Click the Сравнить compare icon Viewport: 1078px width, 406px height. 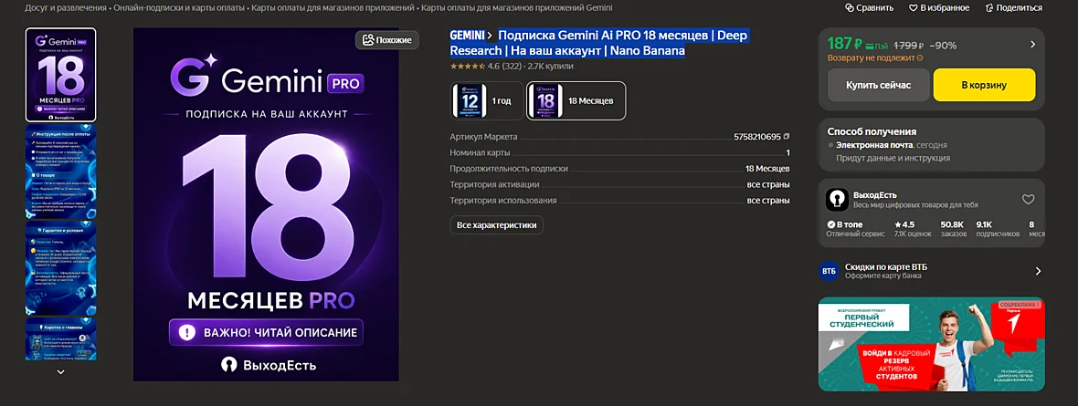(x=849, y=8)
